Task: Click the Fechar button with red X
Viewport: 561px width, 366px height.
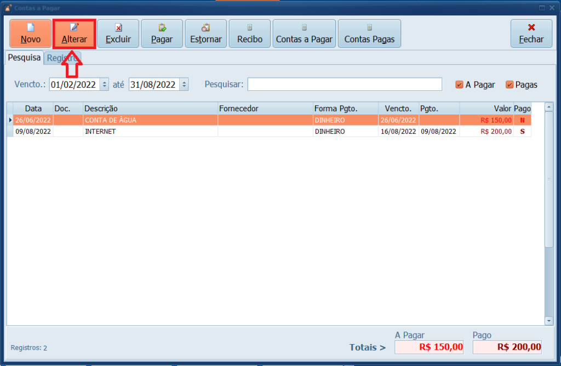Action: coord(531,33)
